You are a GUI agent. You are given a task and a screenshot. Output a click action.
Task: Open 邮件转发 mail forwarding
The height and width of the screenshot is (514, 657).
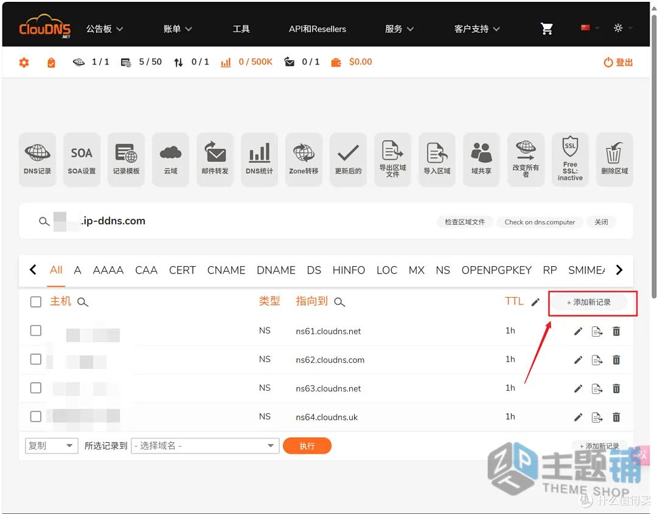pyautogui.click(x=215, y=159)
